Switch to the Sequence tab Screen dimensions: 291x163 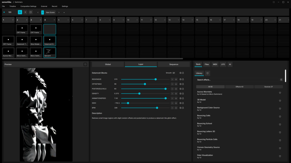coord(174,64)
